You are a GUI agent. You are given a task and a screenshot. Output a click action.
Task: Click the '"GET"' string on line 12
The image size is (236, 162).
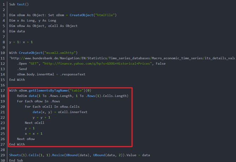(34, 64)
